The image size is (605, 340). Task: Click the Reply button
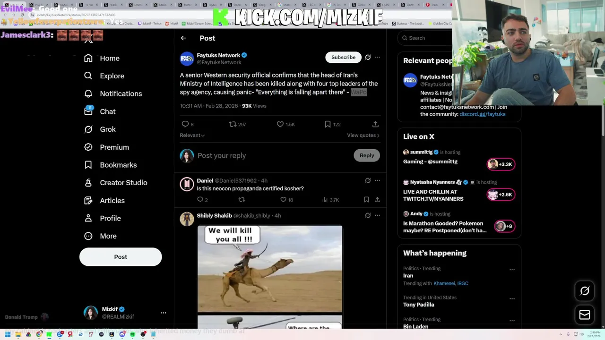367,155
